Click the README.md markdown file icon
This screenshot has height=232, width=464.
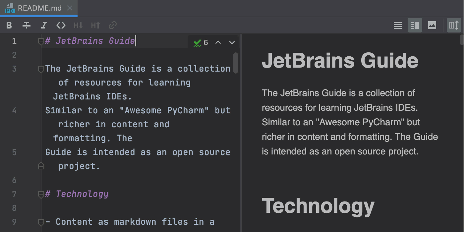point(10,8)
